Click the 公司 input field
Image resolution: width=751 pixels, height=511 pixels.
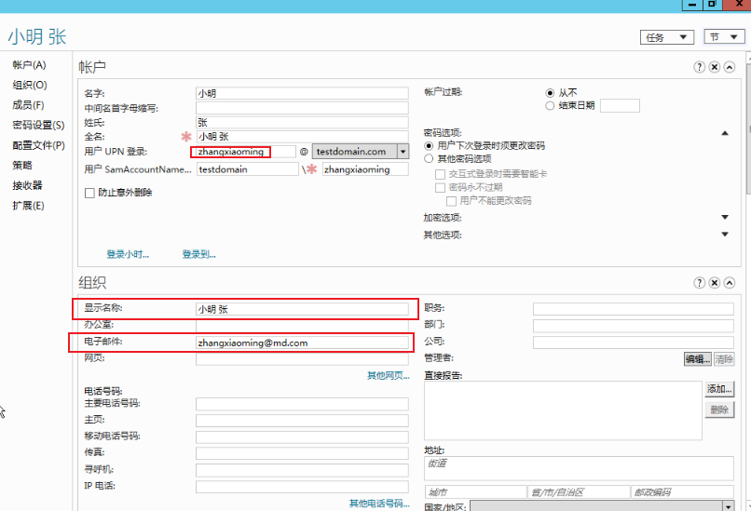[x=634, y=343]
